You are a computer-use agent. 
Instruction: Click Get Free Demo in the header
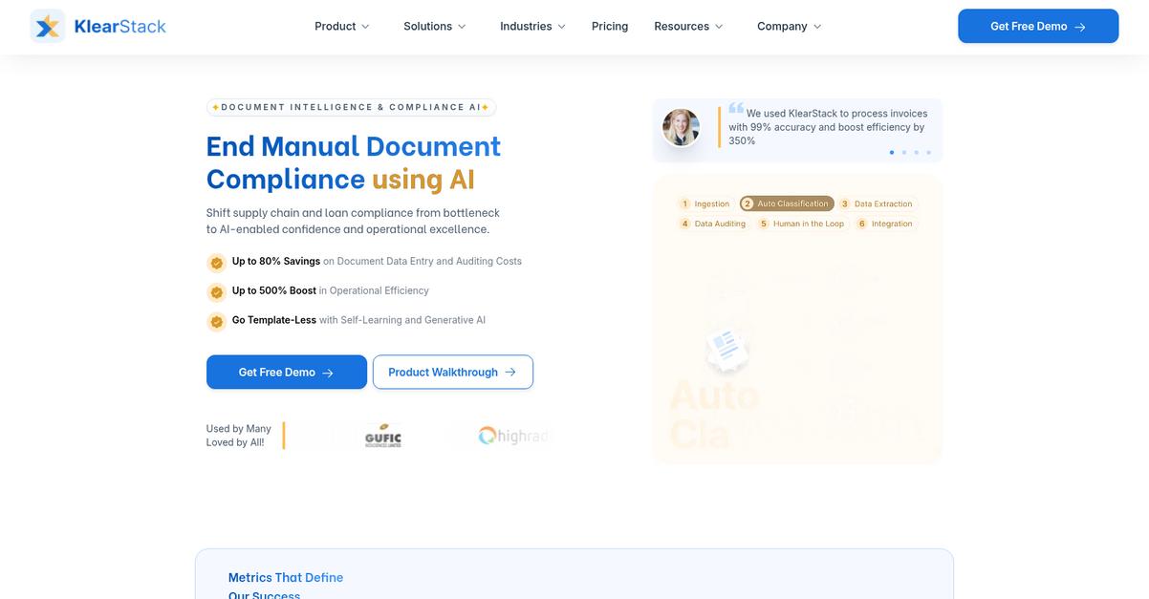(x=1038, y=27)
